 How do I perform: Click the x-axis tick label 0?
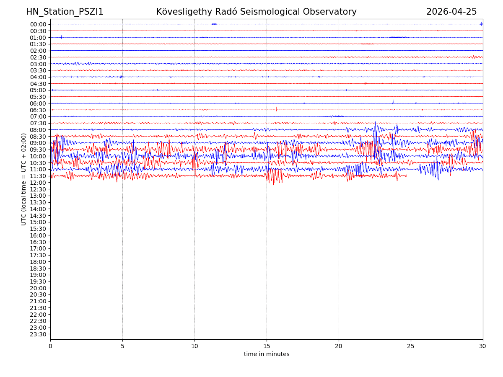pos(50,346)
